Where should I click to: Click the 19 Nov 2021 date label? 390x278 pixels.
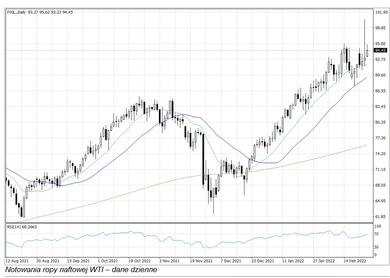[x=201, y=261]
